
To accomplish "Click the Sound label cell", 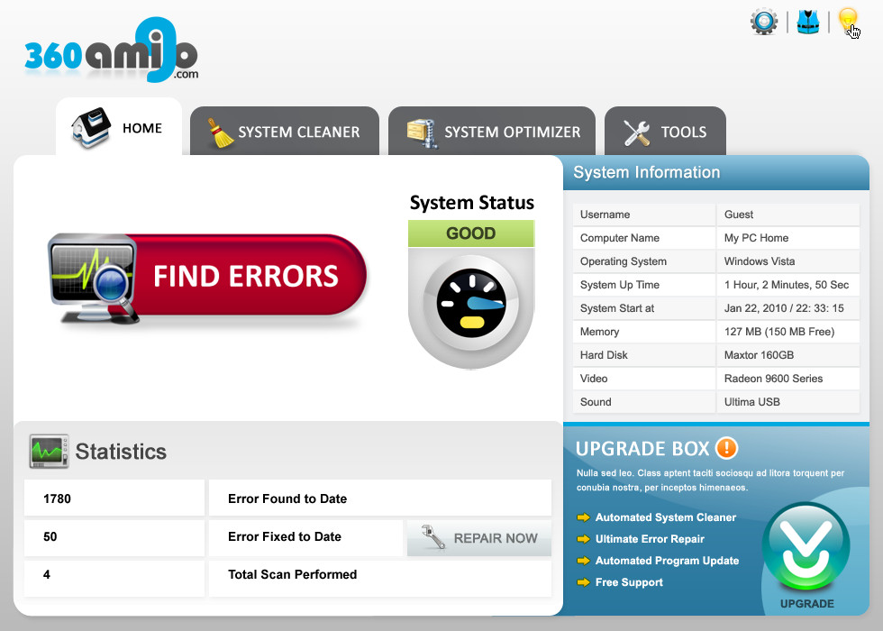I will coord(644,402).
